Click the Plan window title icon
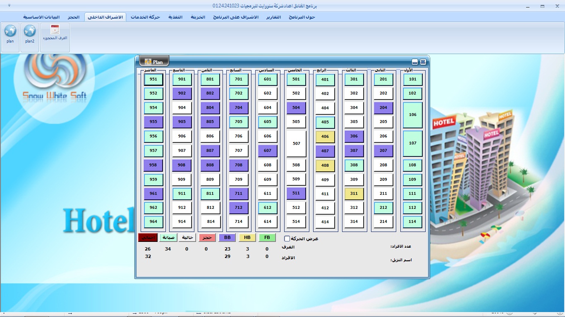Viewport: 565px width, 317px height. click(x=148, y=62)
